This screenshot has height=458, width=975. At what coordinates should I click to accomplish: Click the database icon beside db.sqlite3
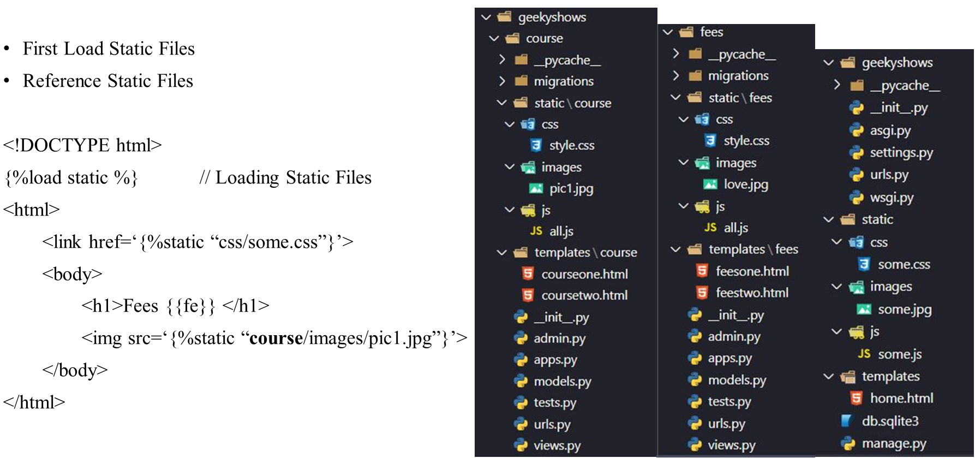[846, 421]
